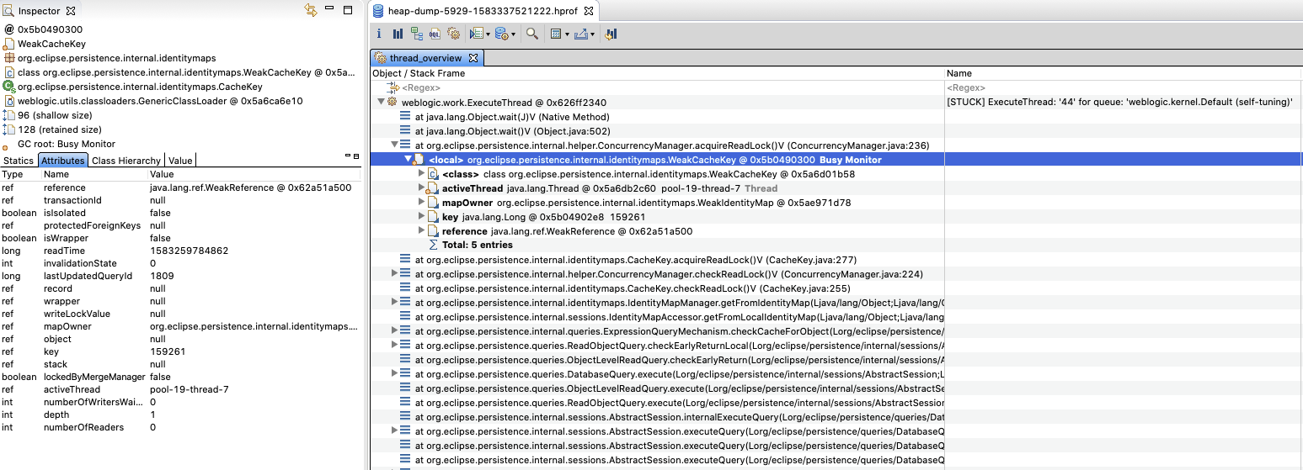The height and width of the screenshot is (470, 1303).
Task: Sort by Object / Stack Frame column header
Action: (x=658, y=73)
